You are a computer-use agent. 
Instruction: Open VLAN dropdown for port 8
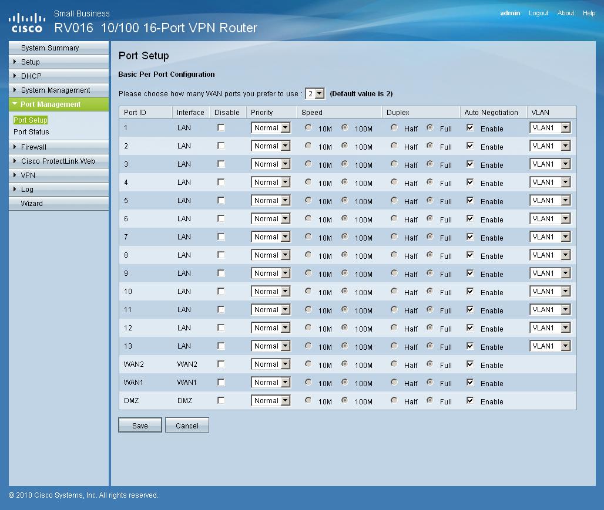coord(550,255)
